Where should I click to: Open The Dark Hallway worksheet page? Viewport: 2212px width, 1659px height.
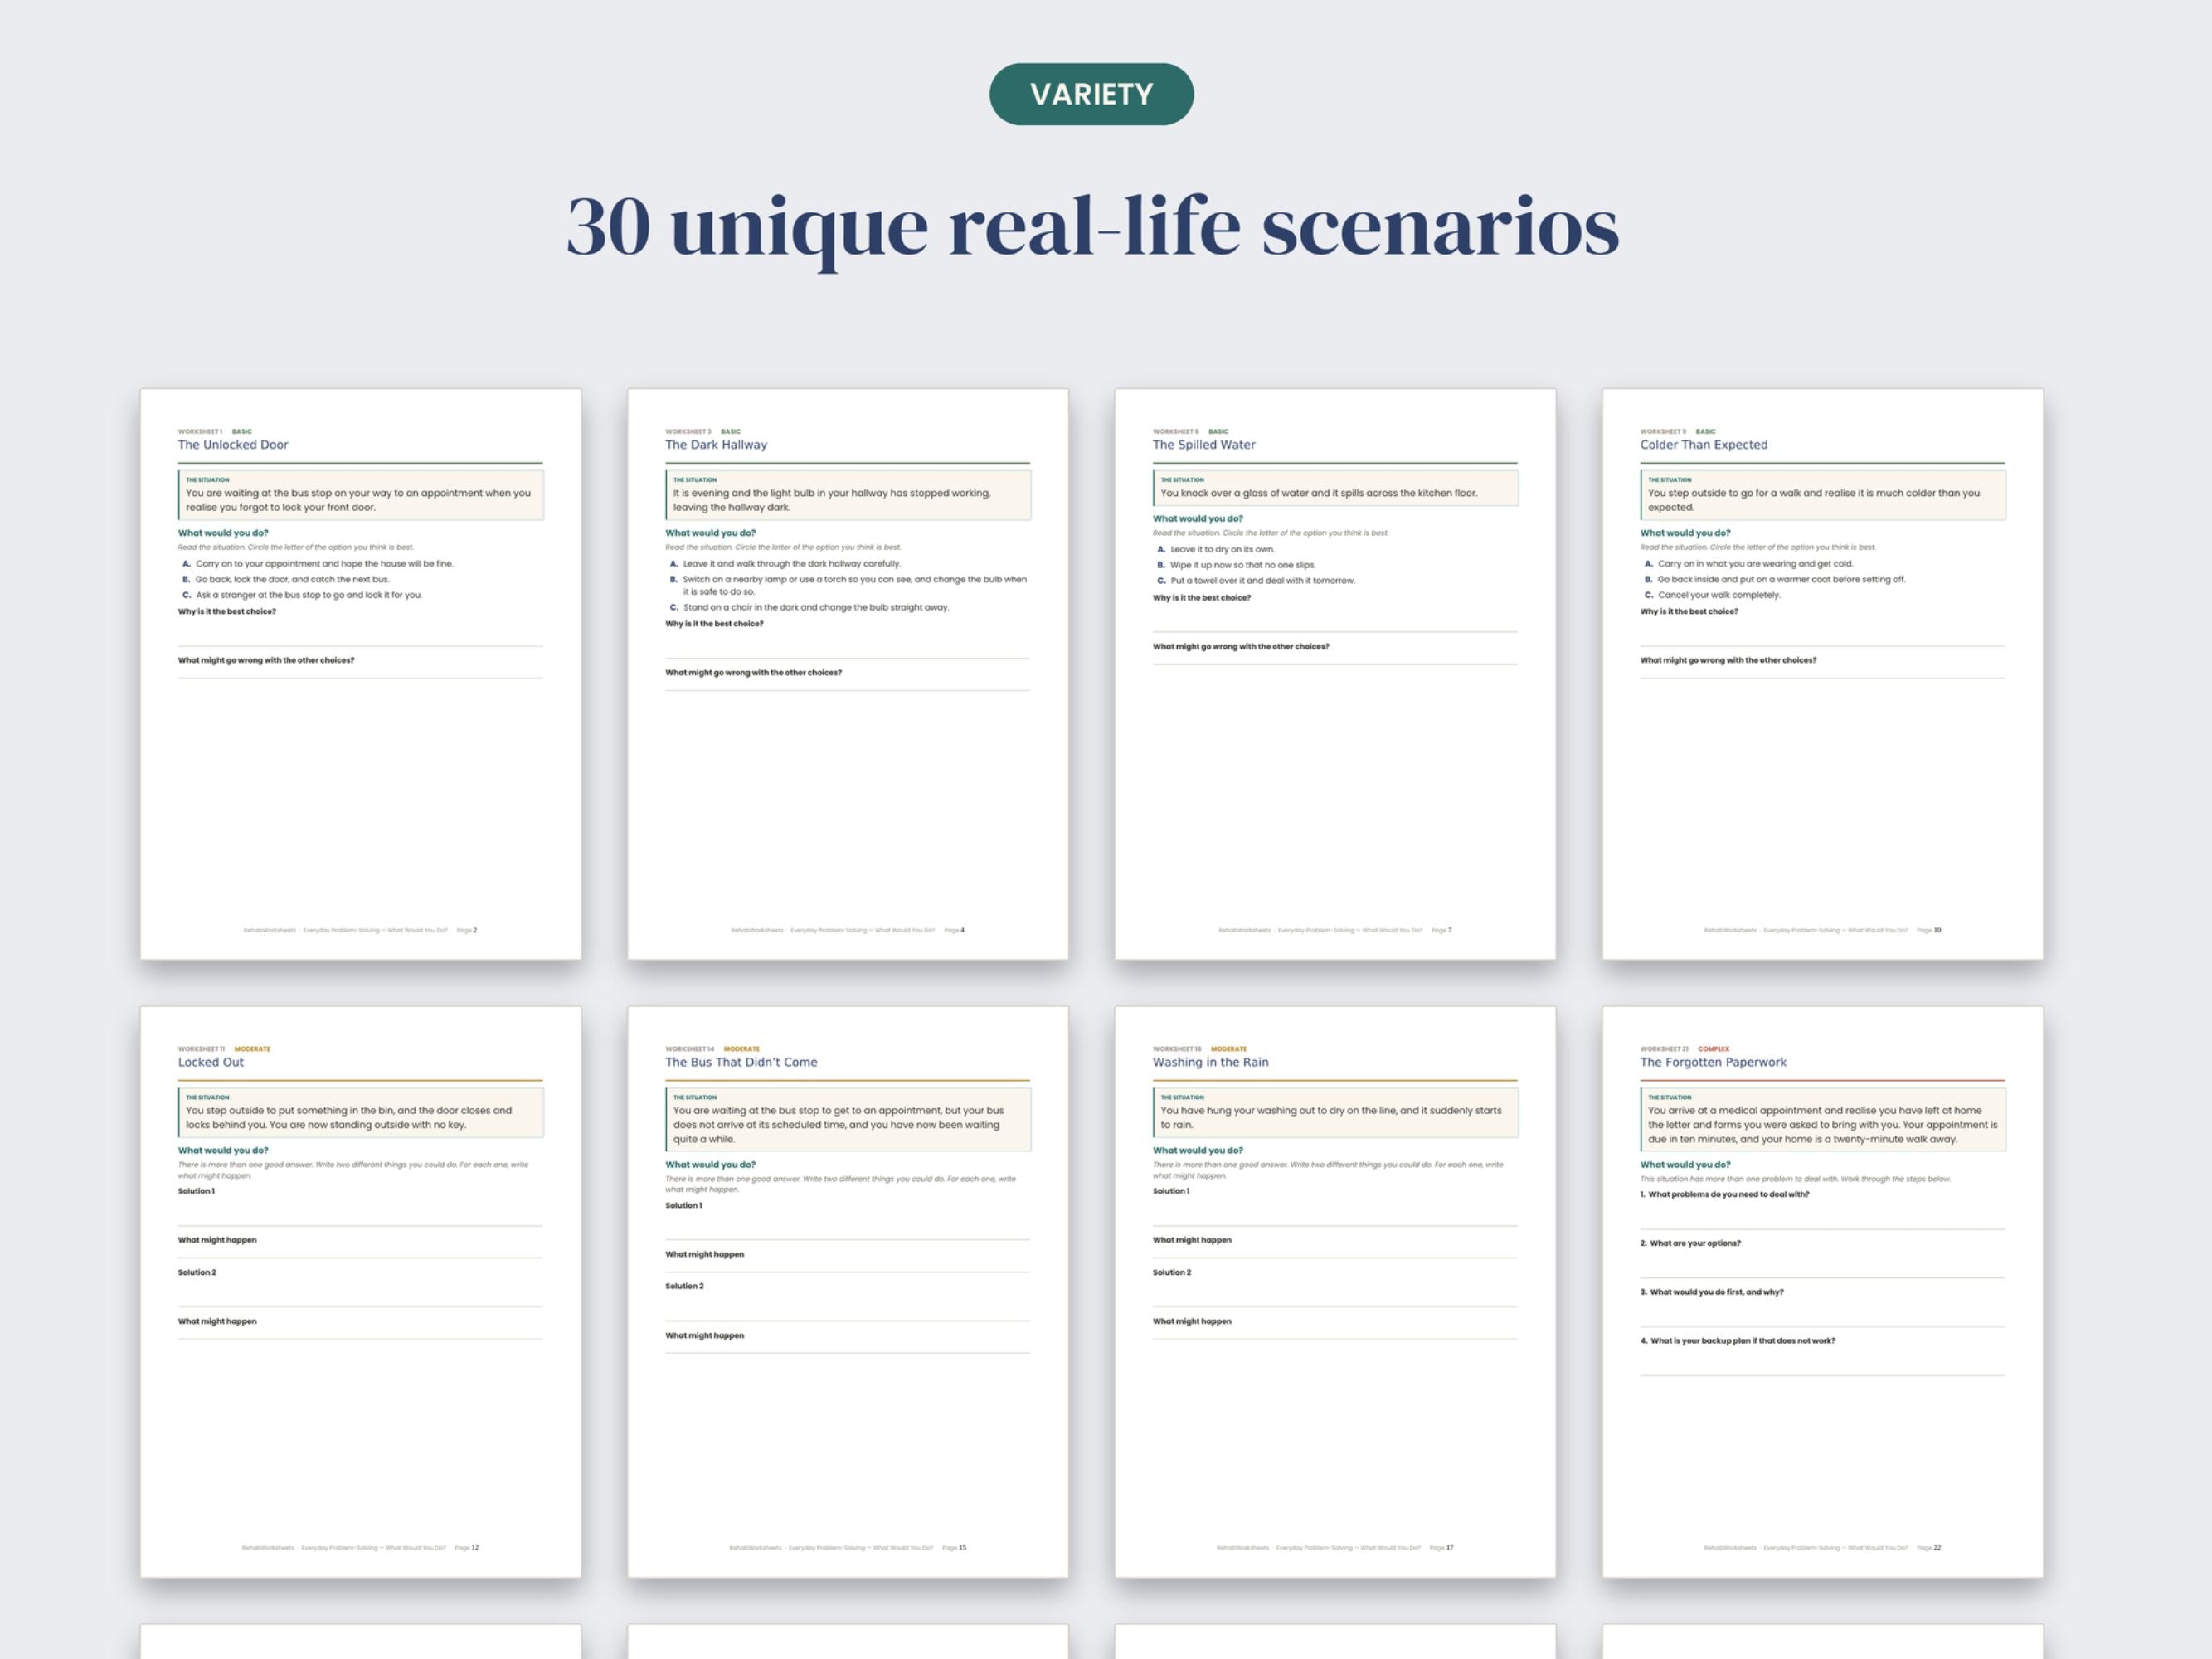(848, 674)
